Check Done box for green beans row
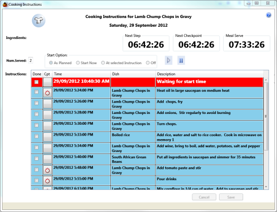Image resolution: width=277 pixels, height=212 pixels. click(x=36, y=159)
